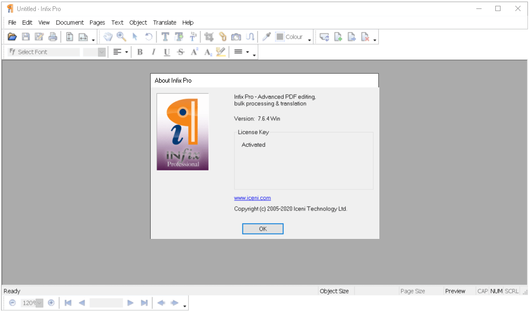Click OK in About Infix Pro dialog
This screenshot has height=311, width=529.
tap(263, 229)
